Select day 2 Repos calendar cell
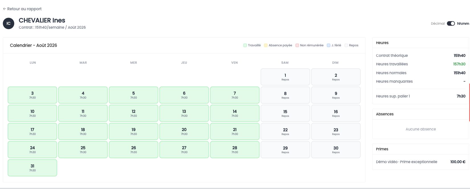Image resolution: width=470 pixels, height=189 pixels. pos(336,77)
